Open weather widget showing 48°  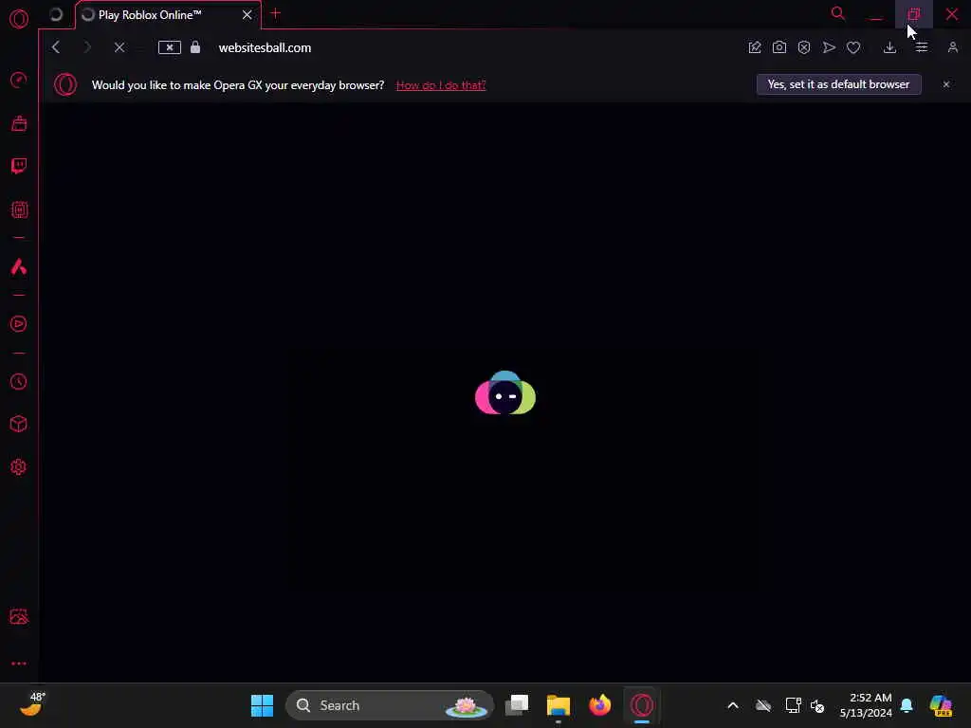pyautogui.click(x=33, y=704)
